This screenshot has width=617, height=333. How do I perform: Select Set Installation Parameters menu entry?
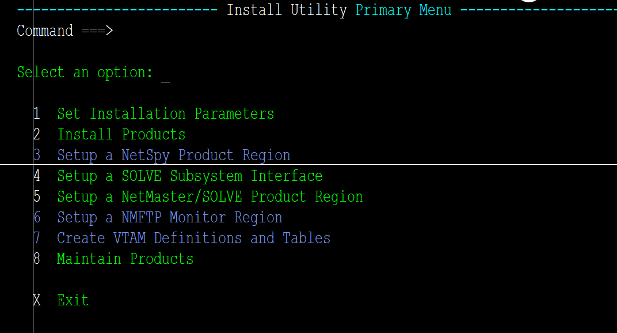tap(165, 114)
